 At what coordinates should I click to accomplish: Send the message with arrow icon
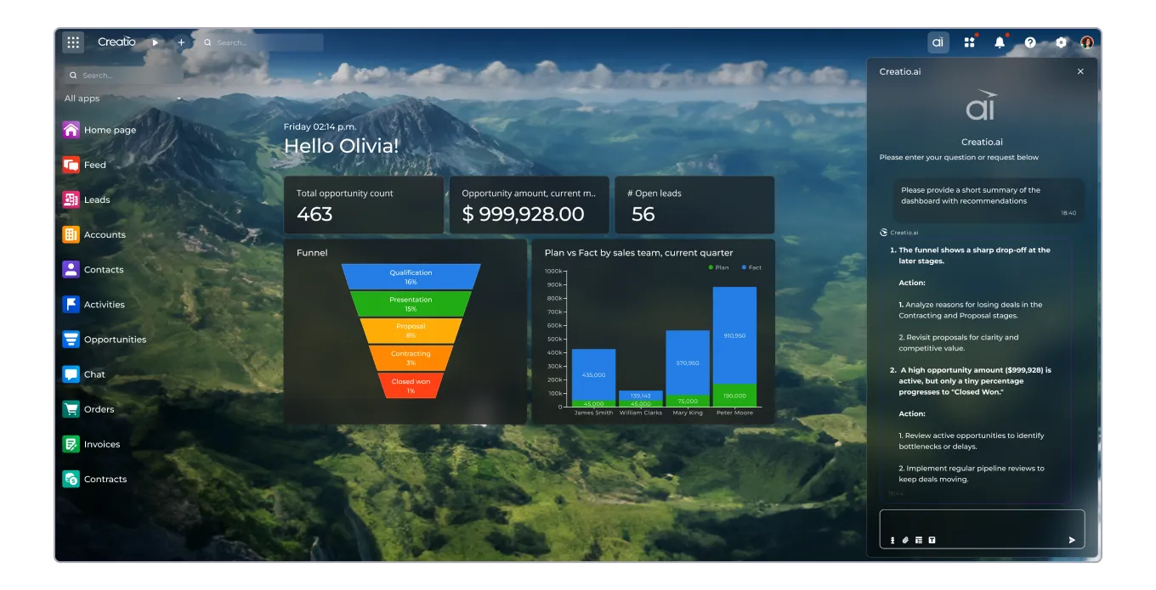point(1072,540)
